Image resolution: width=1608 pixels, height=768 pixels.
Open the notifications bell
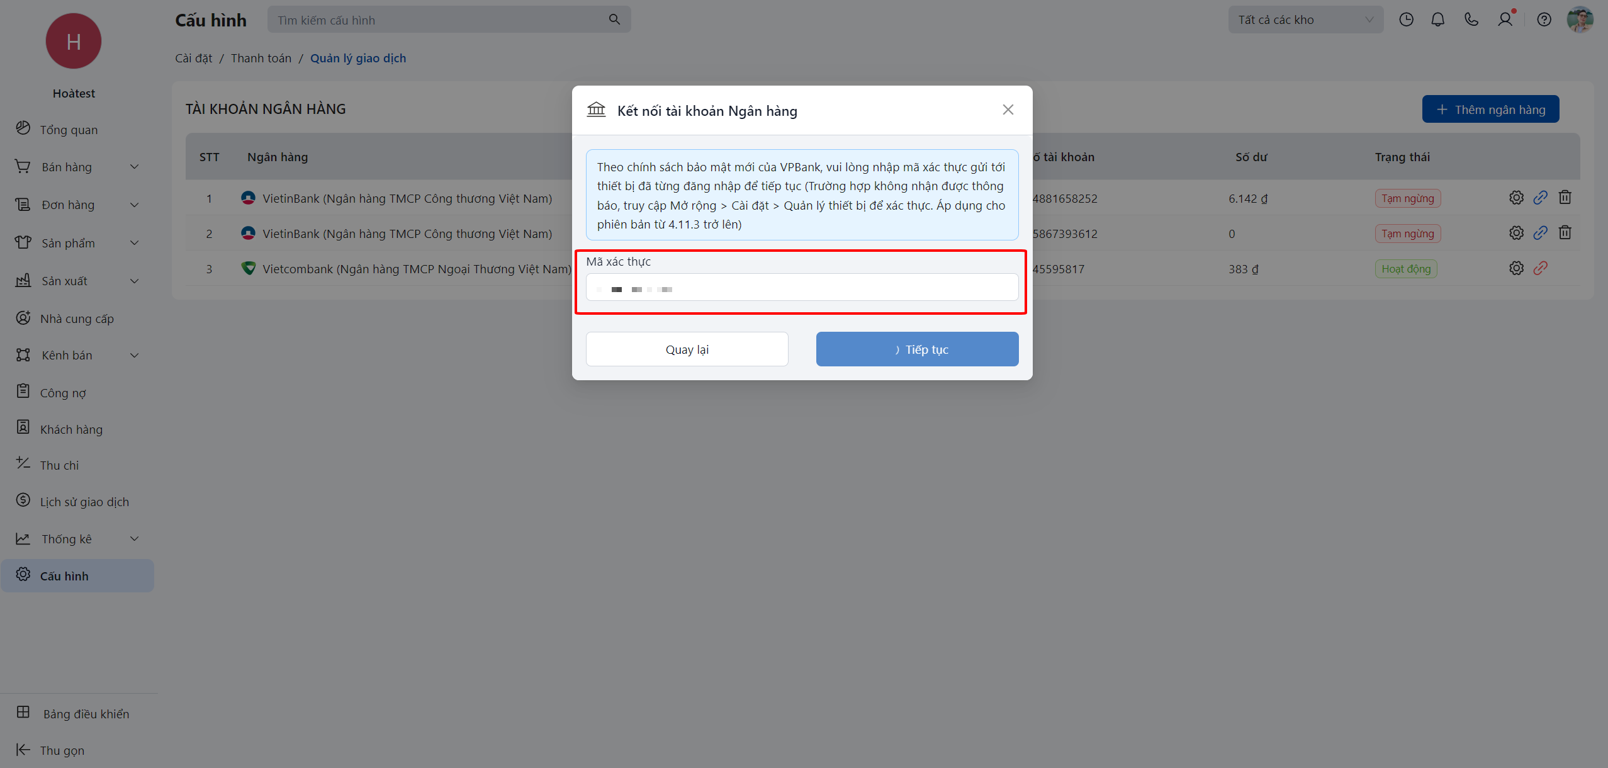point(1438,20)
